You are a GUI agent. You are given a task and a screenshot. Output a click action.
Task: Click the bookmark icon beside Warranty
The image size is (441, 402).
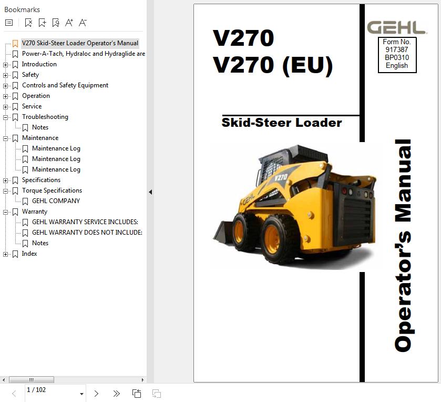tap(15, 212)
